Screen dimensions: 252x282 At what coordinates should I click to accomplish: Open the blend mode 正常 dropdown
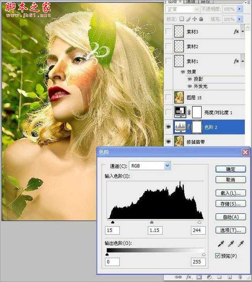(183, 9)
